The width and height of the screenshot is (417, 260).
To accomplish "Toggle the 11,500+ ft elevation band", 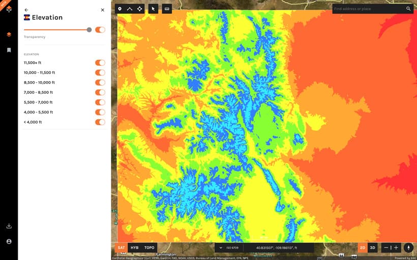I will coord(100,62).
